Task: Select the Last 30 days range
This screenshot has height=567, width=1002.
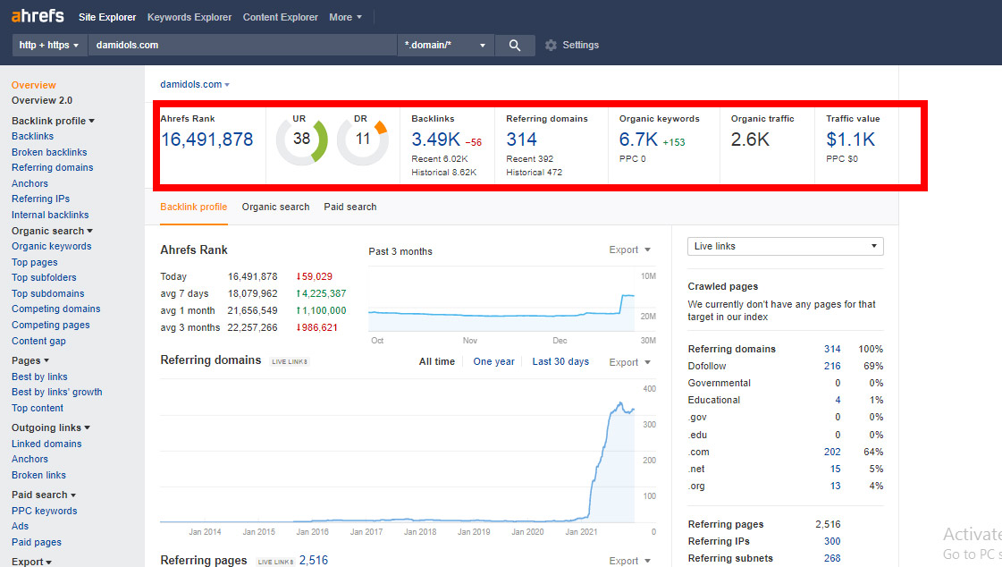Action: [560, 362]
